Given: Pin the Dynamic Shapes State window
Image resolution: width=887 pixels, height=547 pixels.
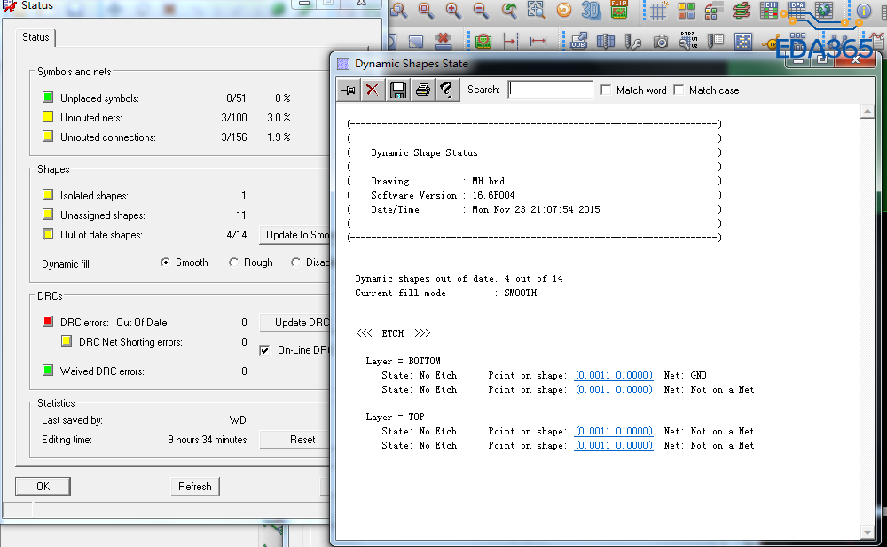Looking at the screenshot, I should pos(349,90).
